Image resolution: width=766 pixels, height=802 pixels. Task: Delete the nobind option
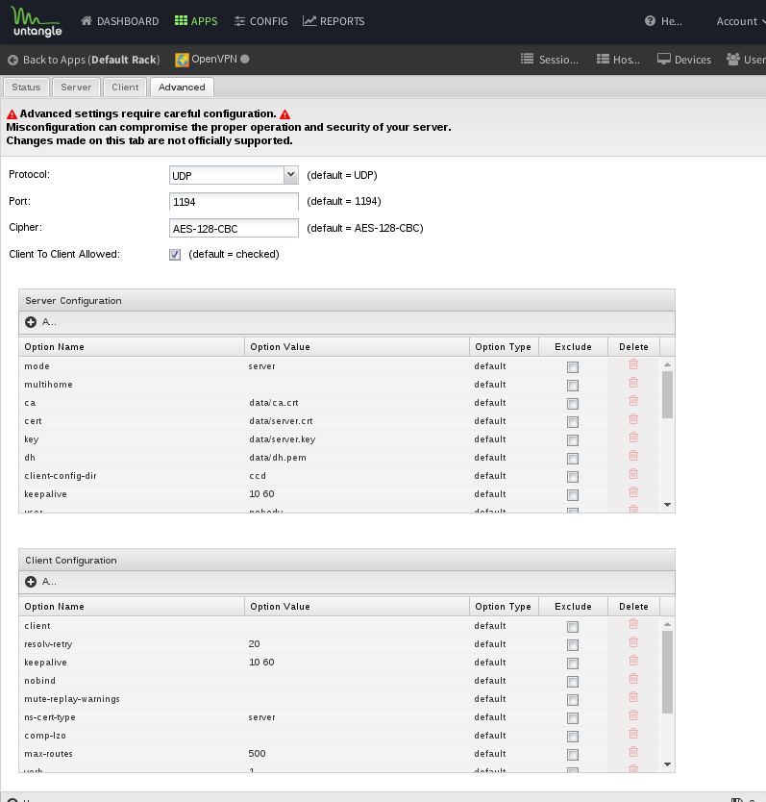tap(633, 679)
